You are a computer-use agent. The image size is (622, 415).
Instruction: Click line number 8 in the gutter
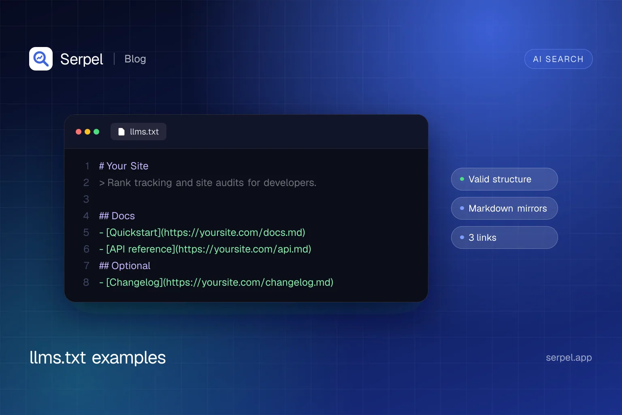(86, 282)
